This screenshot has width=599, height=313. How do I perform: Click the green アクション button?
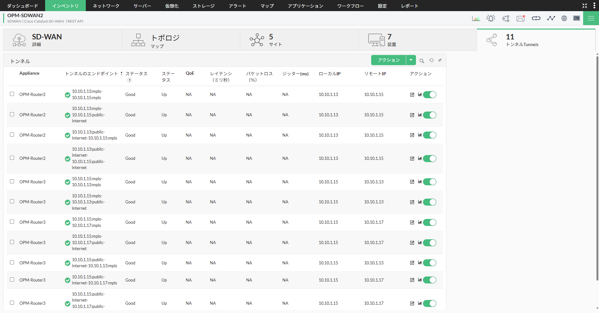tap(389, 60)
